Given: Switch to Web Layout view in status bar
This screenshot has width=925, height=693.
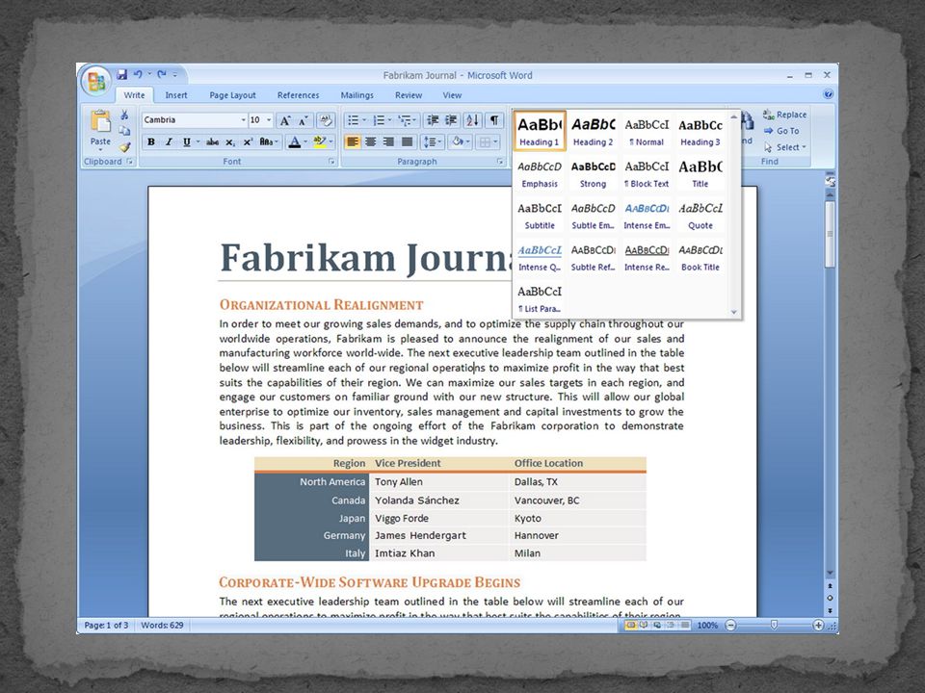Looking at the screenshot, I should [x=657, y=626].
